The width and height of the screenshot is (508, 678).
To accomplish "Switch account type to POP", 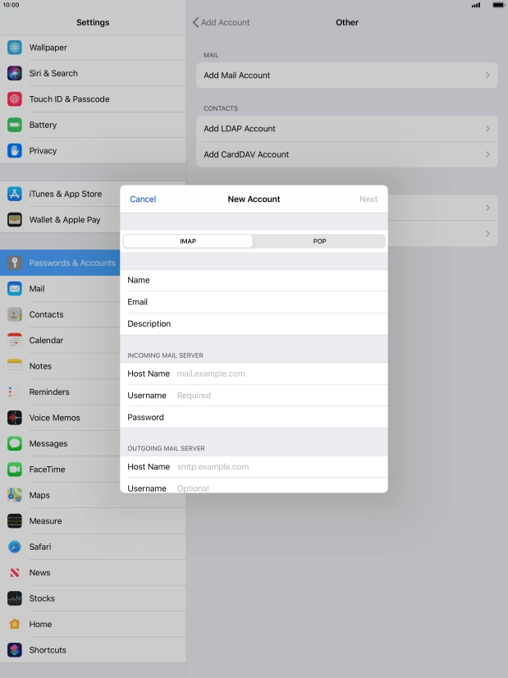I will click(x=319, y=241).
